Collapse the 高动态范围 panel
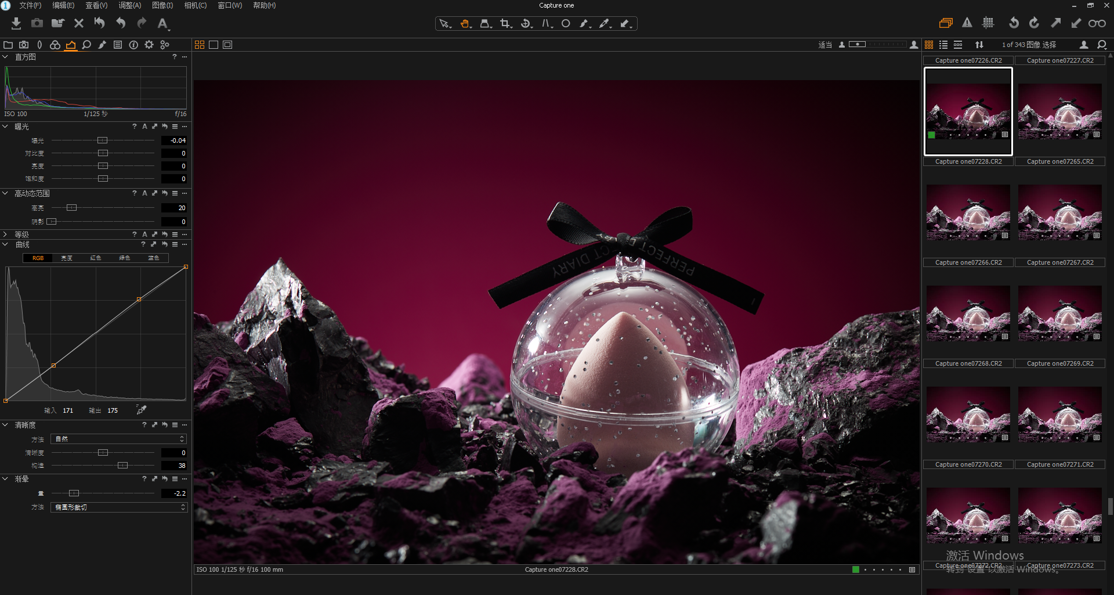 tap(5, 193)
